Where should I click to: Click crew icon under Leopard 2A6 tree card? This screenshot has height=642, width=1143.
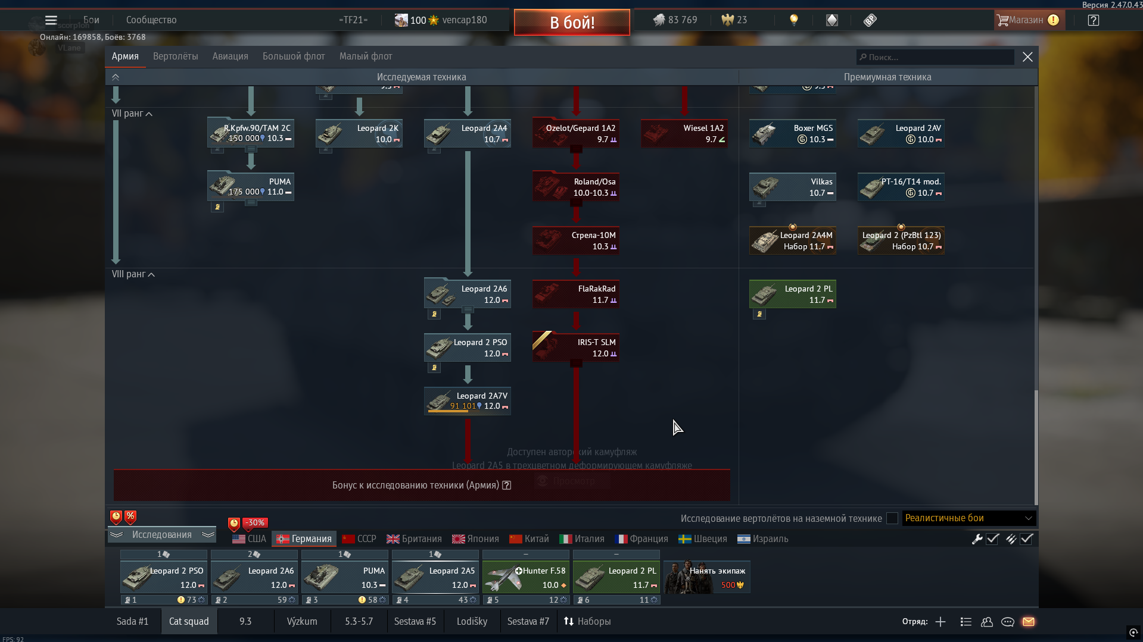(434, 314)
